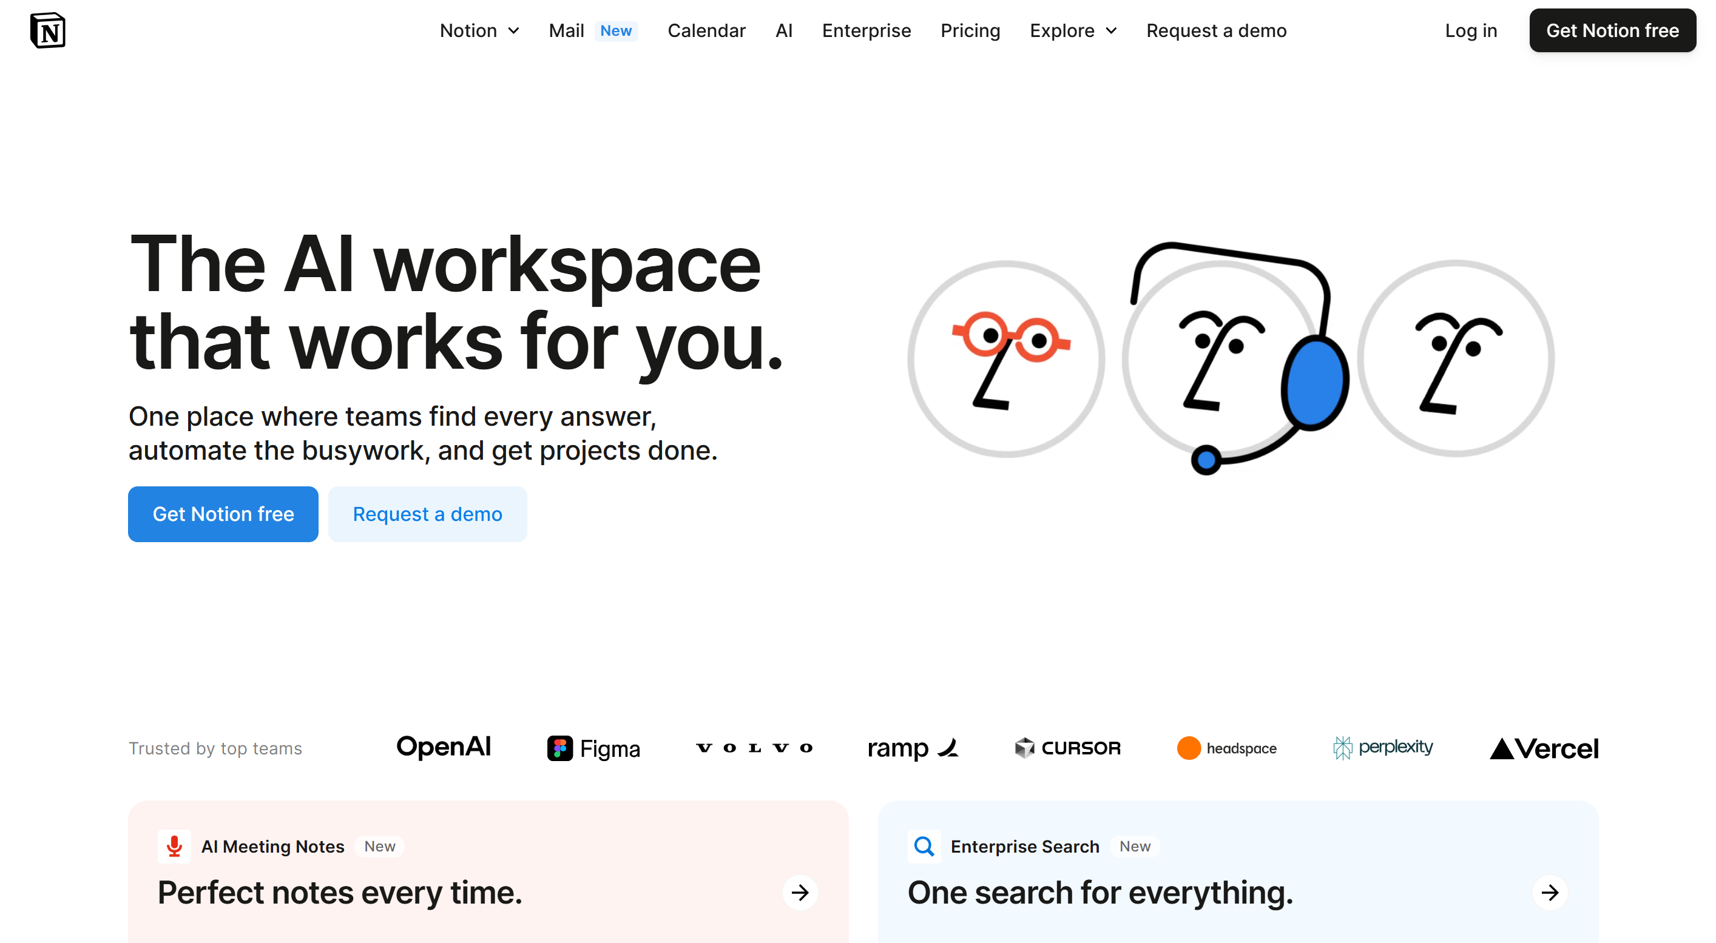
Task: Open the Calendar menu item
Action: [706, 31]
